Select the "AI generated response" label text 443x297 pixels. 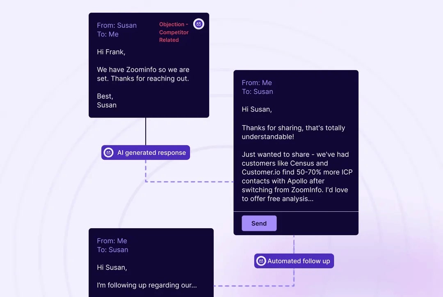(x=151, y=152)
